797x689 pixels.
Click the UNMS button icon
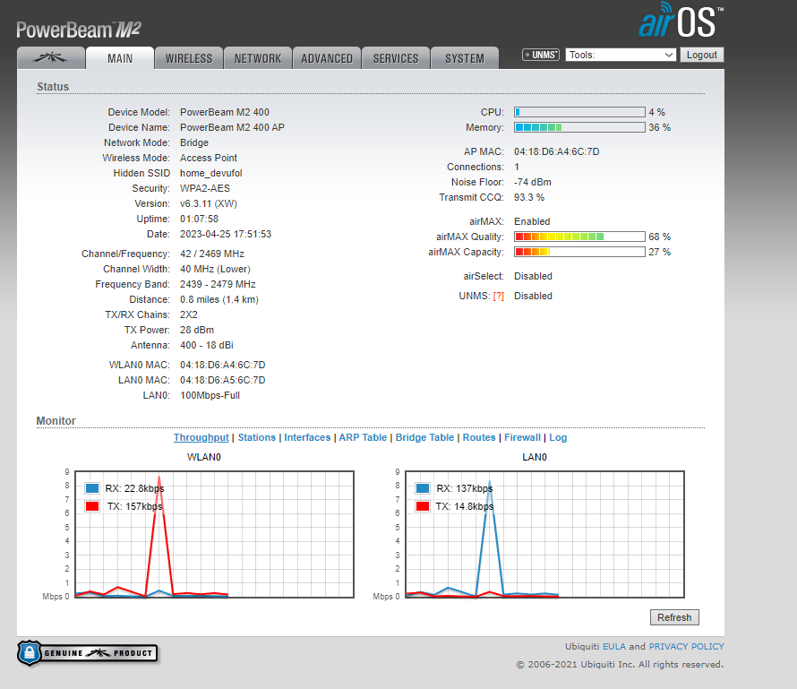[x=541, y=55]
